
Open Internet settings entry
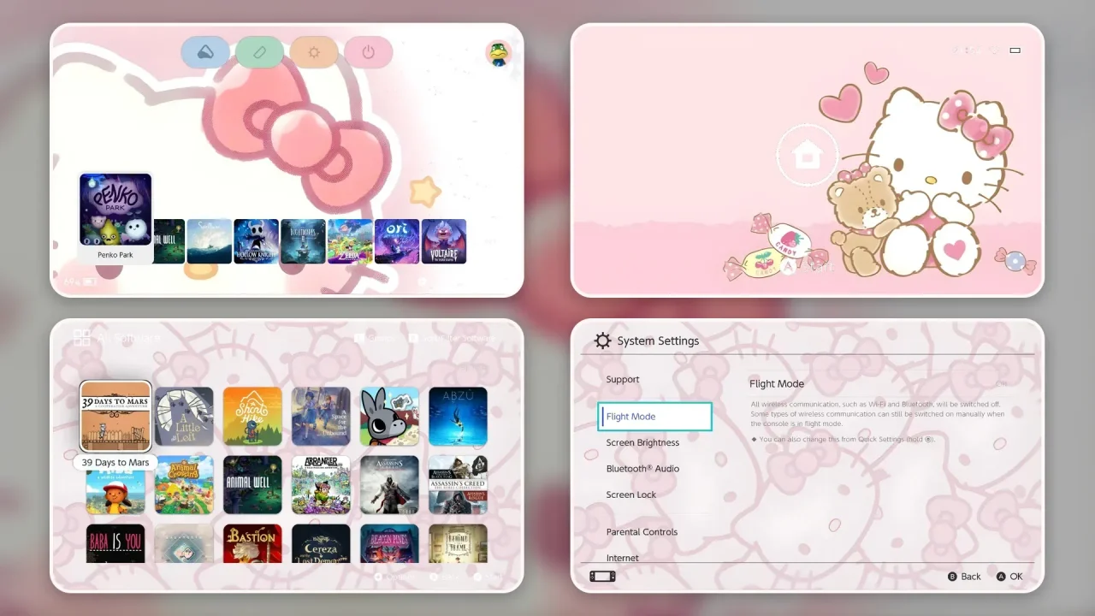point(623,558)
